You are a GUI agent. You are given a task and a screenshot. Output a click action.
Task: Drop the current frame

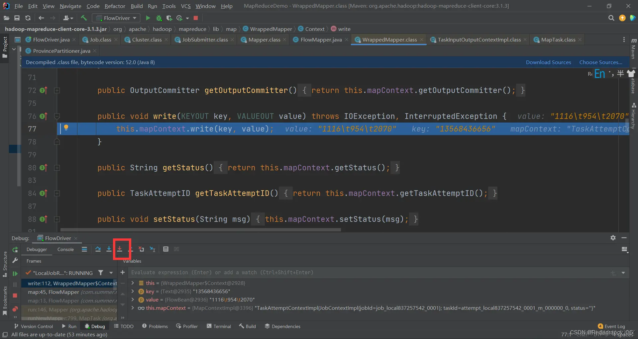coord(141,249)
